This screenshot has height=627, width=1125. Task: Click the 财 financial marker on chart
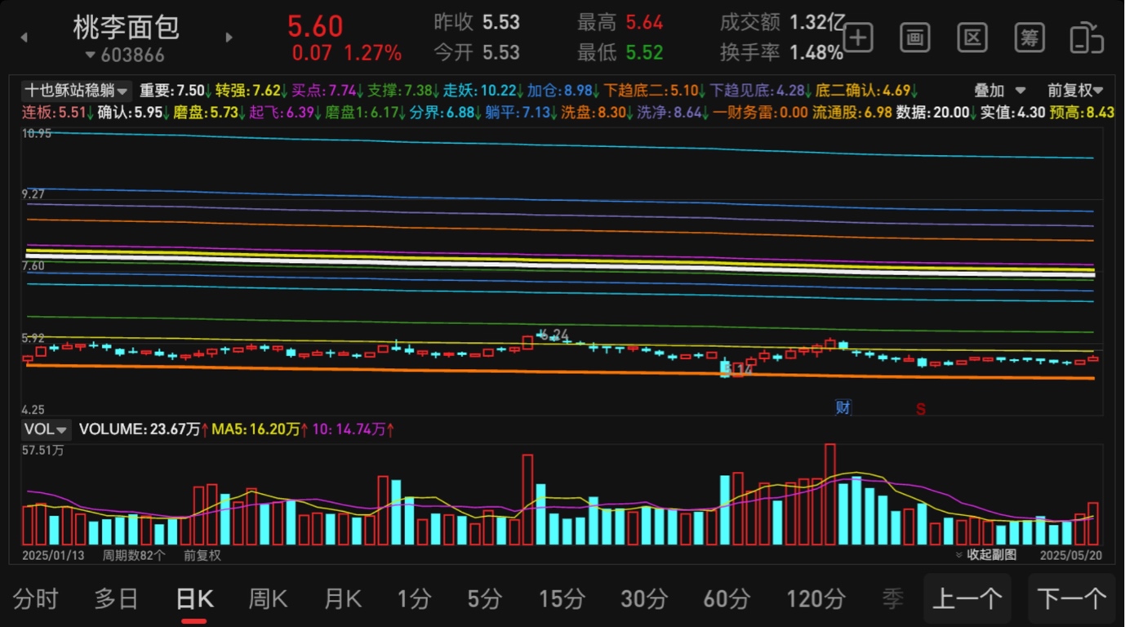pos(843,407)
